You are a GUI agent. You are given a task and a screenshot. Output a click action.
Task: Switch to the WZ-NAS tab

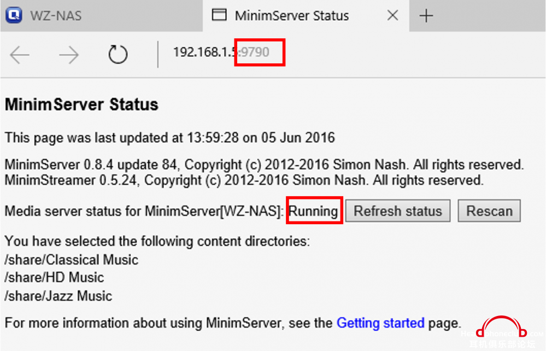(101, 16)
